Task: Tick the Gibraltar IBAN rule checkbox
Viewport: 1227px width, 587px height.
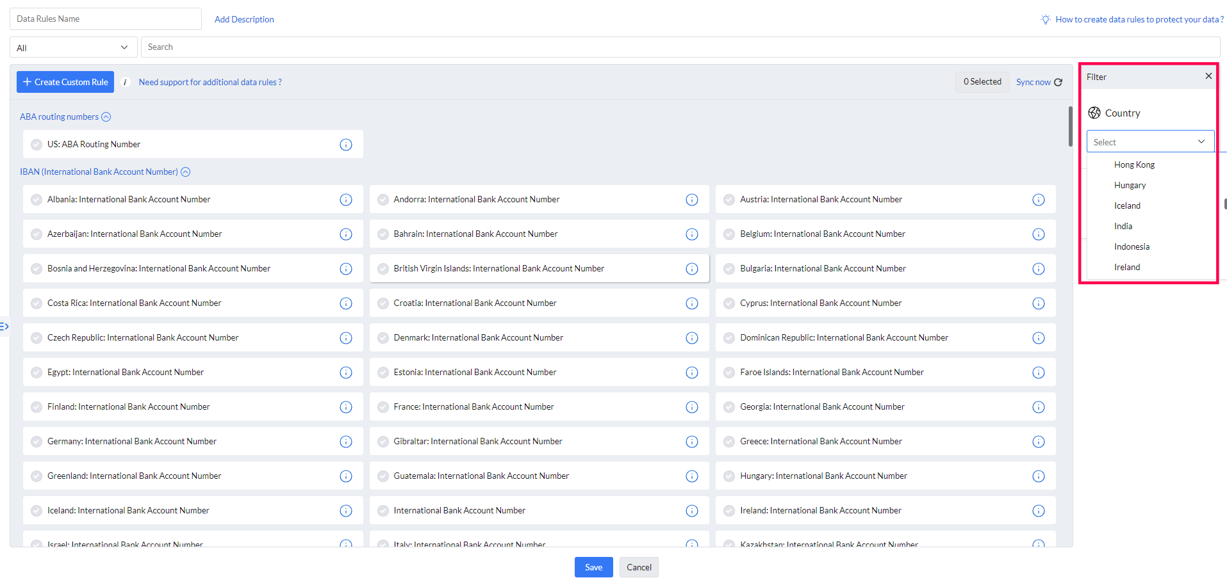Action: pyautogui.click(x=383, y=442)
